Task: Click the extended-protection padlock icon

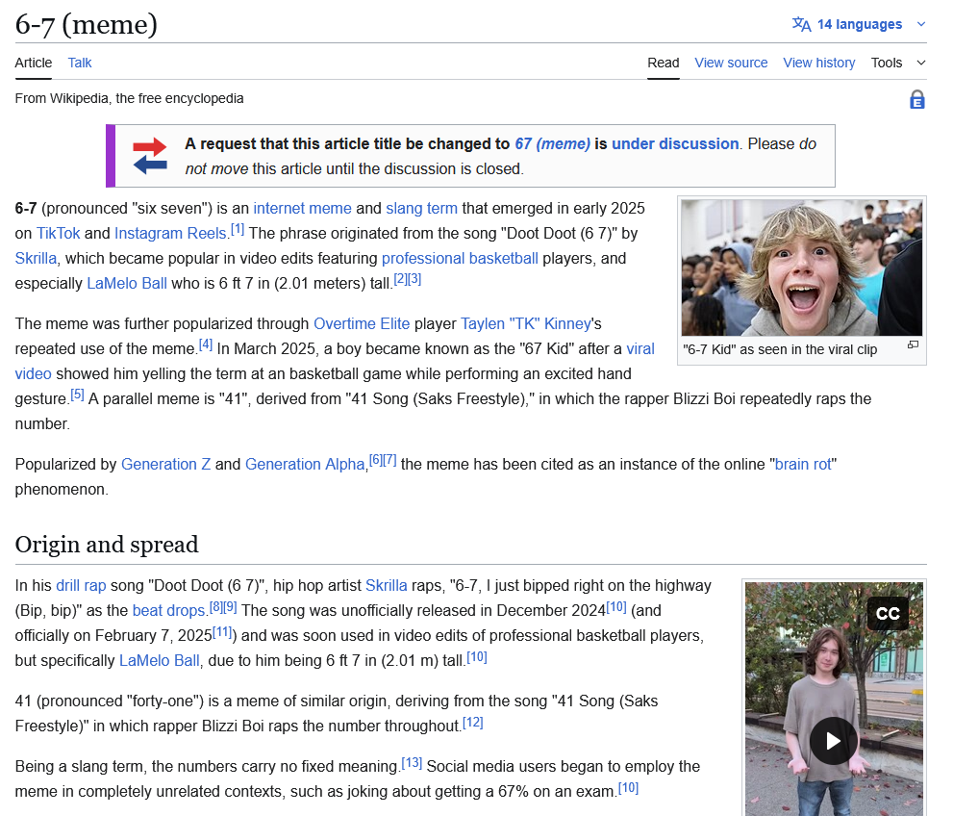Action: (x=916, y=99)
